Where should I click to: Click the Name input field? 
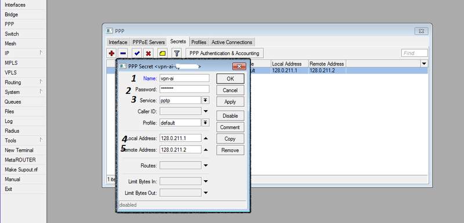(x=184, y=78)
